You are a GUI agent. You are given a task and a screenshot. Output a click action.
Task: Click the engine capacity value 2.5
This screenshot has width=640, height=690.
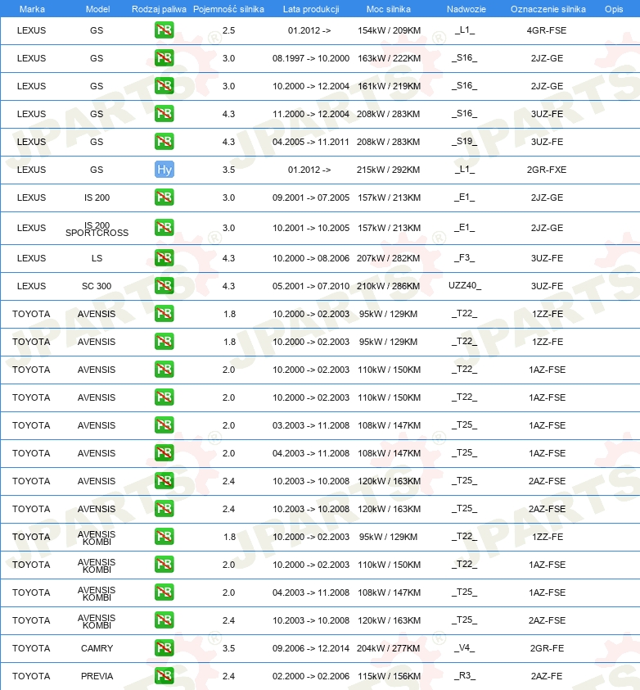tap(228, 30)
